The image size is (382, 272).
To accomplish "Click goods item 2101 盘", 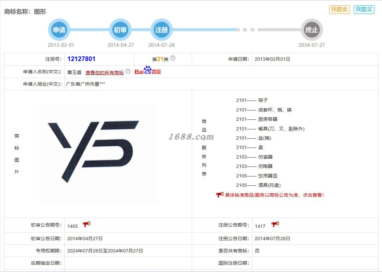I will [x=249, y=148].
